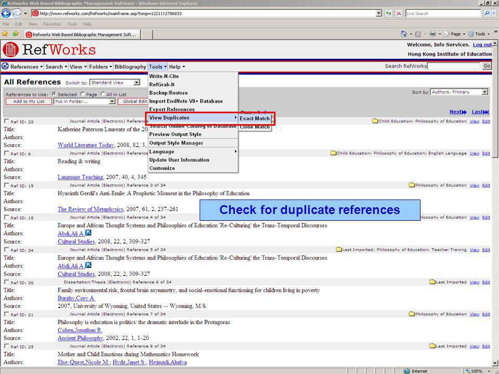Click the Live Search input box
499x374 pixels.
point(443,14)
